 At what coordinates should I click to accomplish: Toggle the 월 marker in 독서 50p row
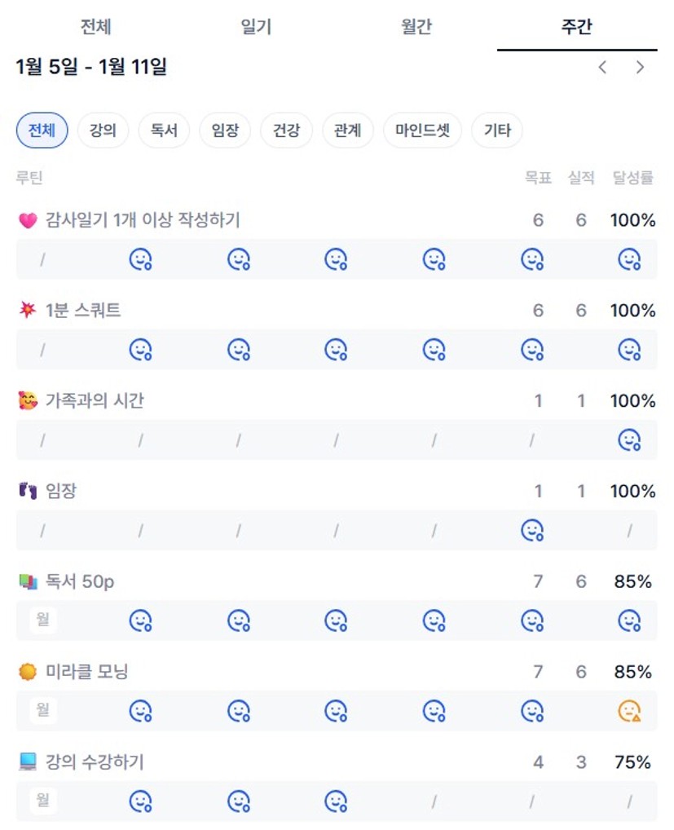click(x=42, y=620)
